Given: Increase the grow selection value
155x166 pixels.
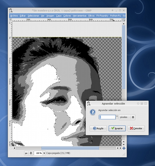Looking at the screenshot, I should pos(117,116).
